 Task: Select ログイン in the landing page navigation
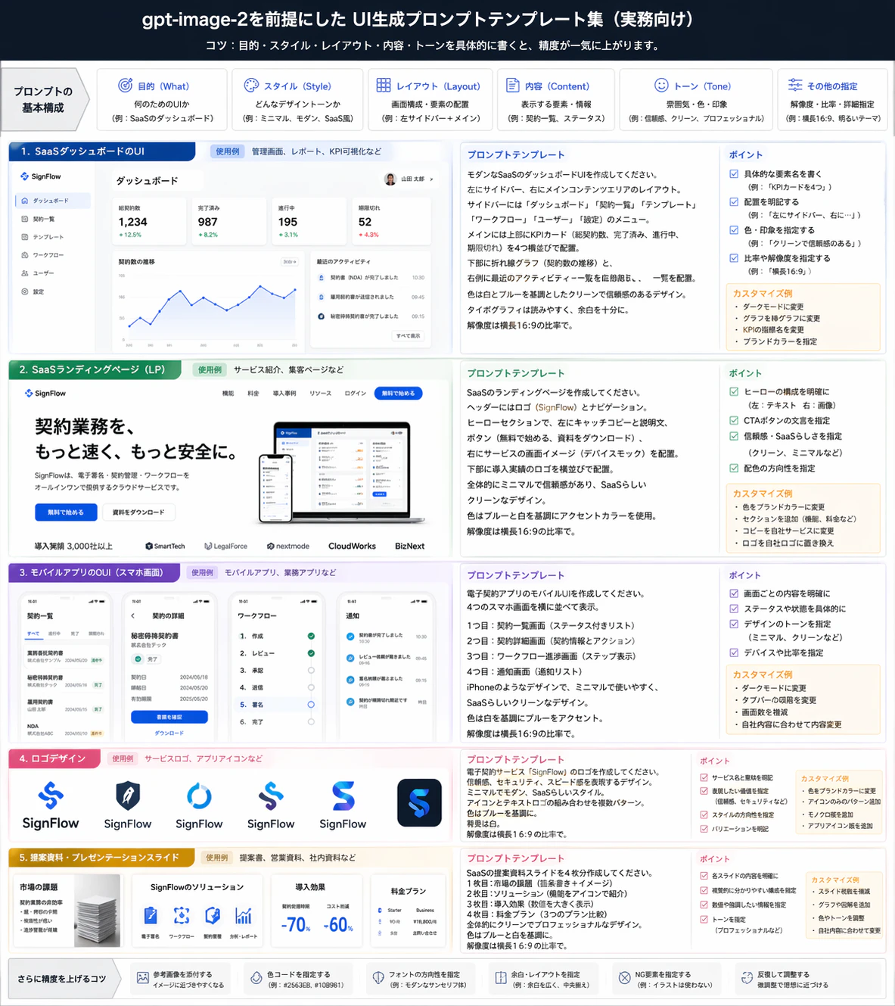(355, 394)
